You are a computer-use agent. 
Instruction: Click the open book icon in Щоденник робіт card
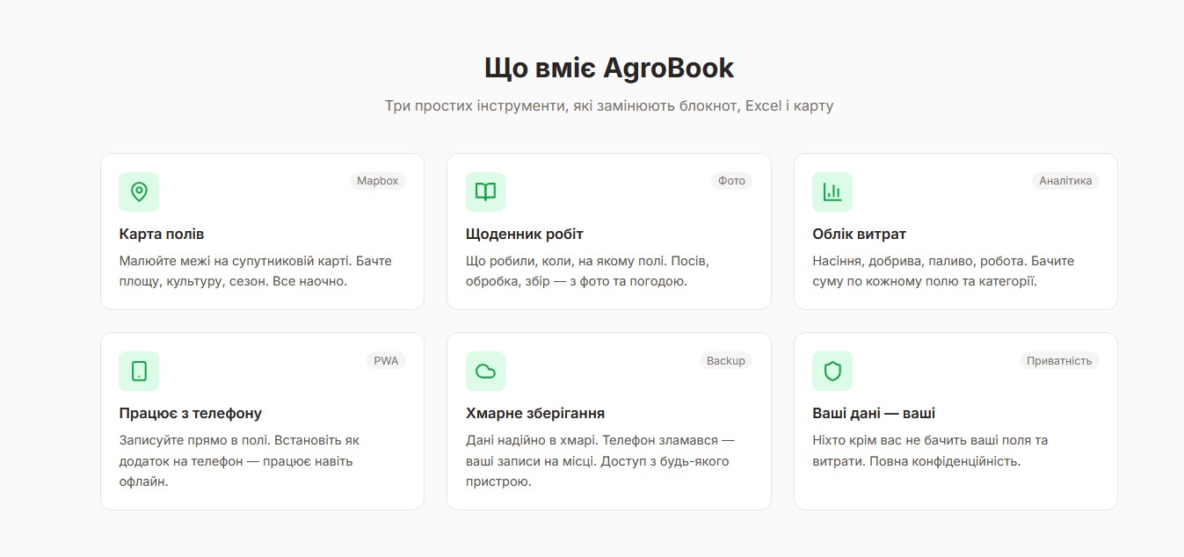(485, 192)
